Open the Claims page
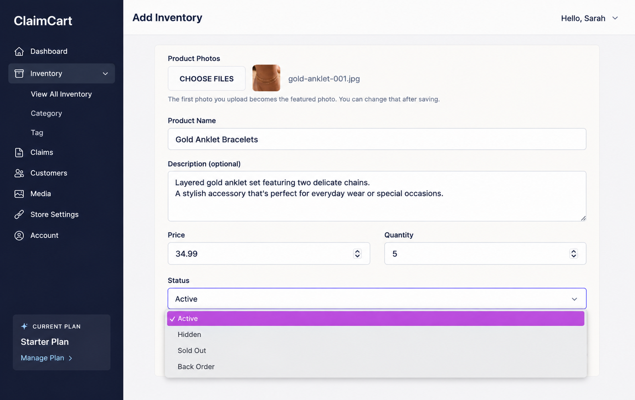The image size is (635, 400). [42, 152]
